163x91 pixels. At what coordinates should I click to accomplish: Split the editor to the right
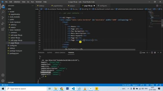tap(157, 6)
